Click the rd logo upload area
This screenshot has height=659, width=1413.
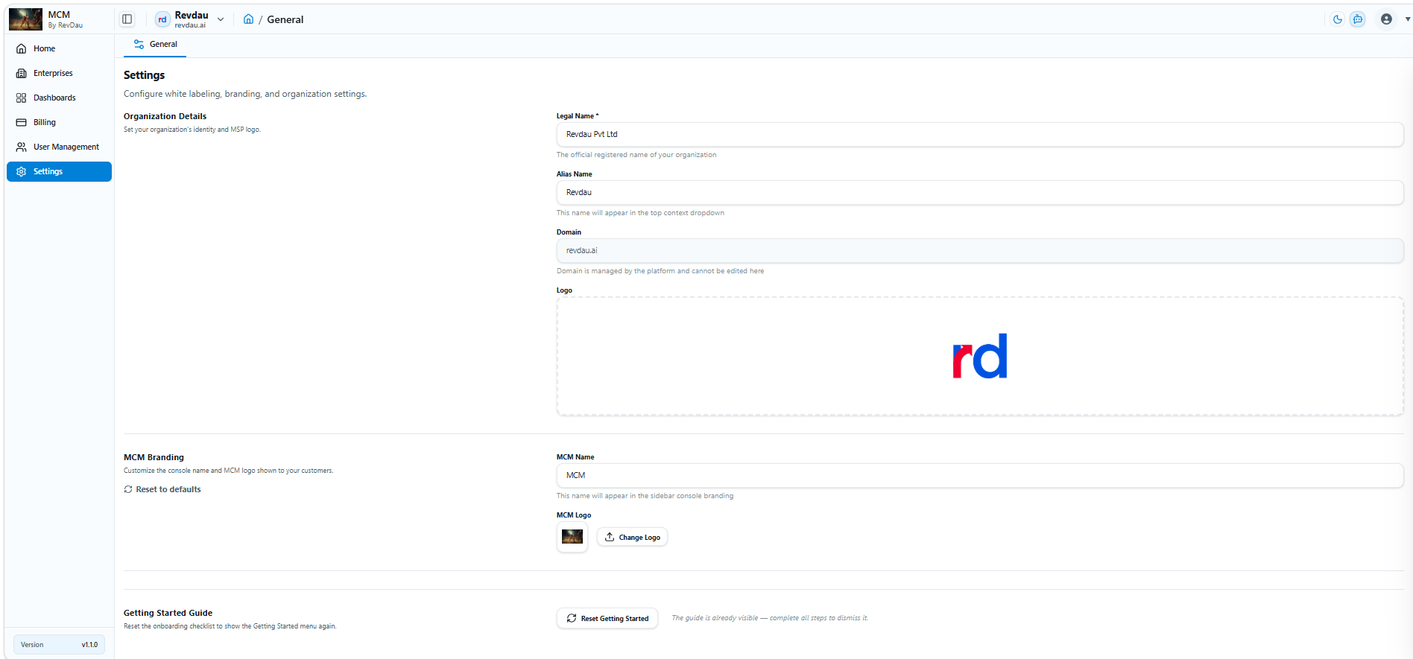pyautogui.click(x=979, y=357)
